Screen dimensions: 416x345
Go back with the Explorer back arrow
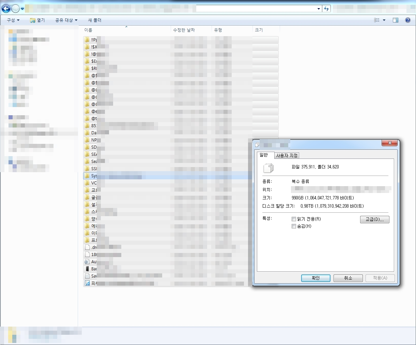[x=6, y=9]
